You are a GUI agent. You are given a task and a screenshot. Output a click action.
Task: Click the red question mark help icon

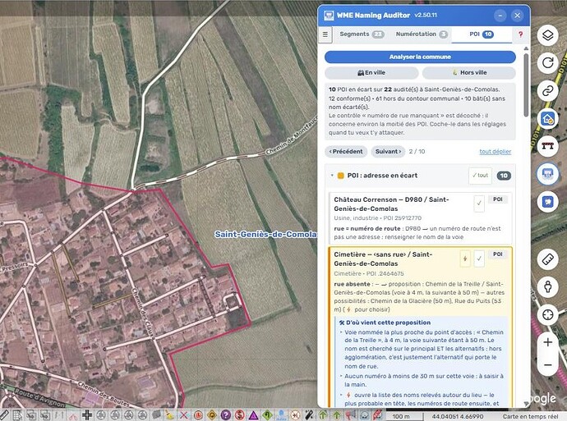point(520,34)
